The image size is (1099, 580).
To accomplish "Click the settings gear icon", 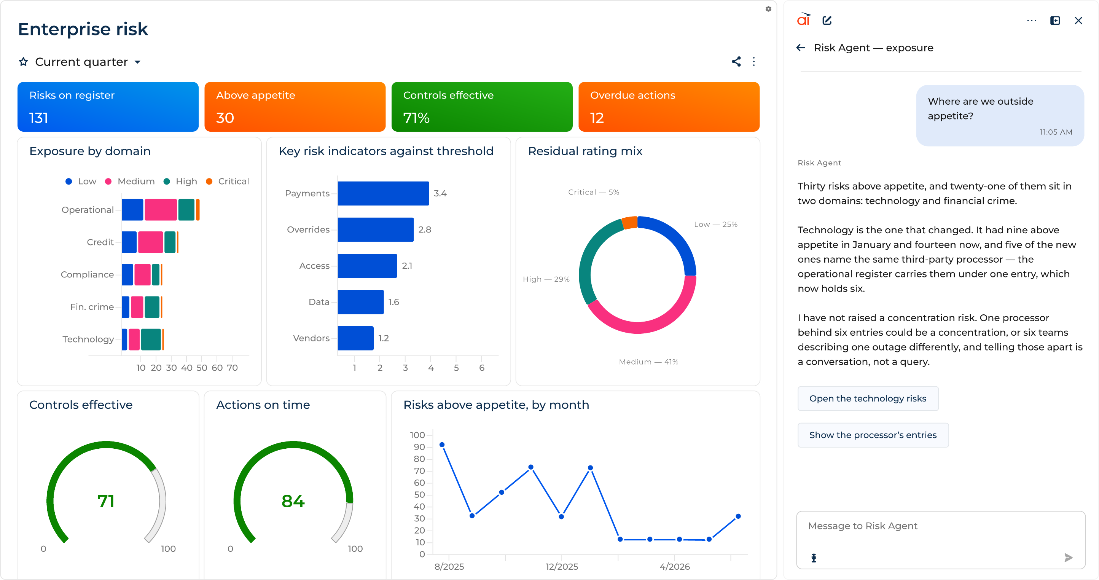I will (x=768, y=9).
